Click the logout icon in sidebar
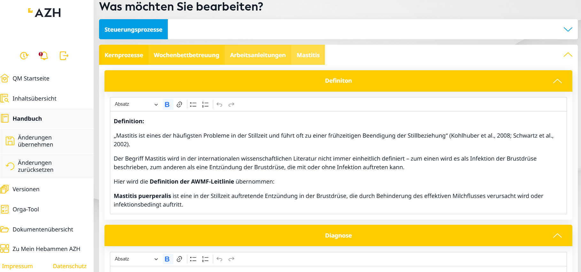Screen dimensions: 581x272 click(64, 56)
